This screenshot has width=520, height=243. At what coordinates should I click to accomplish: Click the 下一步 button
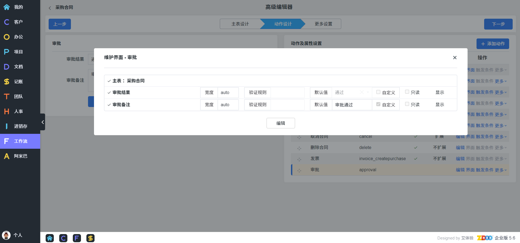(498, 24)
